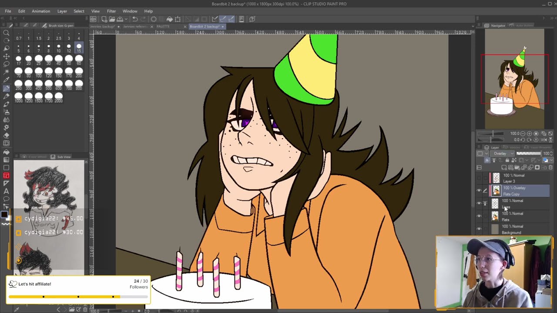
Task: Expand the save icon dropdown arrow
Action: [126, 19]
